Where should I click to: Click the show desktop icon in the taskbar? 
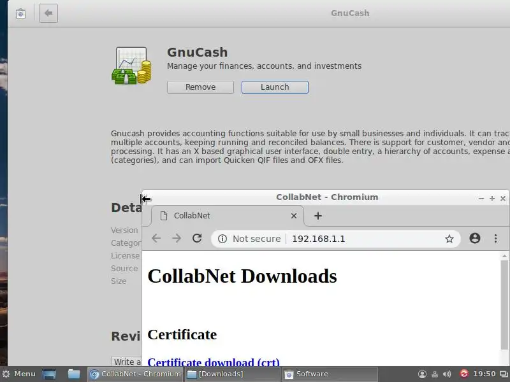[49, 374]
